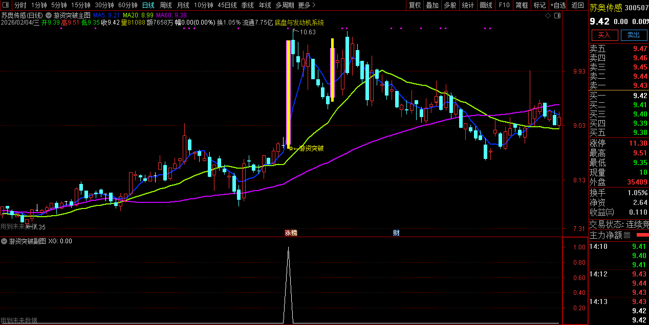Open the 画线 drawing tool
649x325 pixels.
tap(486, 5)
